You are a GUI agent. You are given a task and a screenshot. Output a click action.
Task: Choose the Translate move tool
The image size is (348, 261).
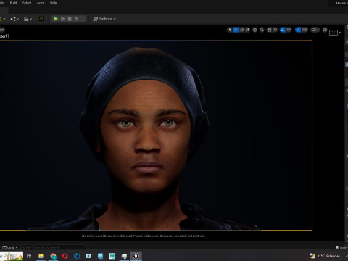point(236,30)
